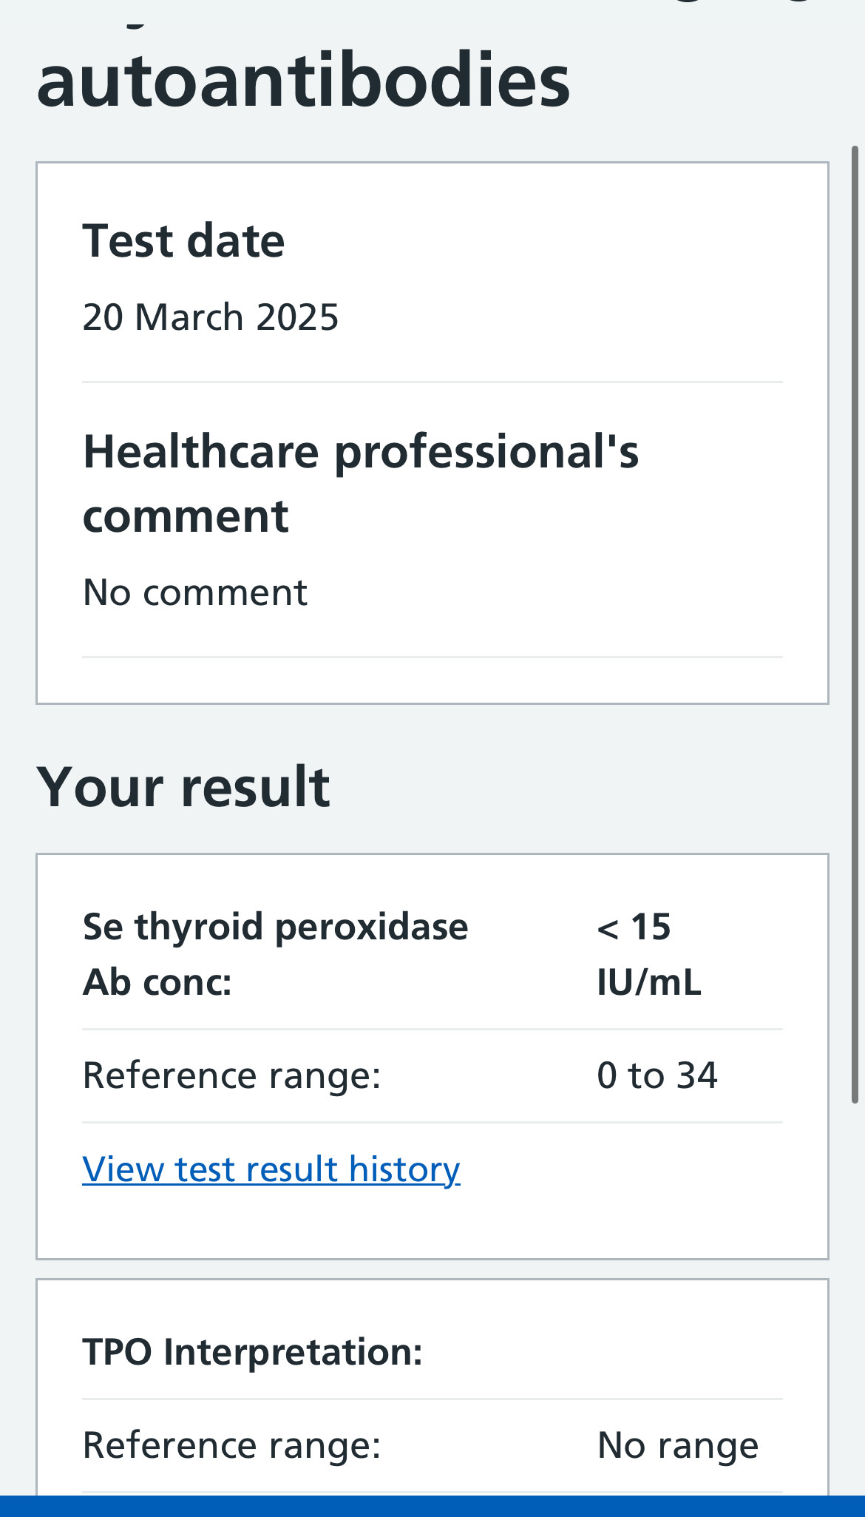The image size is (865, 1517).
Task: Click the 20 March 2025 date text
Action: tap(211, 317)
